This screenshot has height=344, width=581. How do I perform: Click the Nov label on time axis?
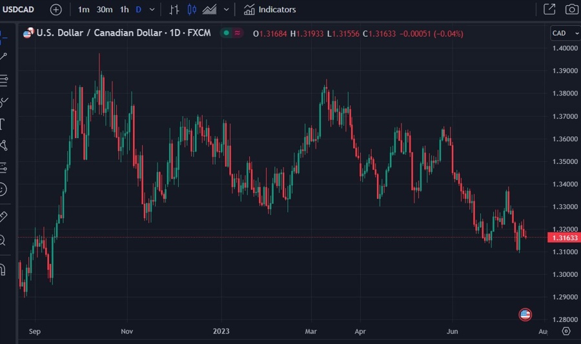(x=127, y=331)
